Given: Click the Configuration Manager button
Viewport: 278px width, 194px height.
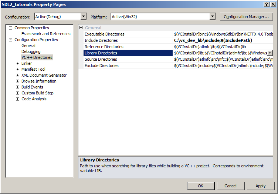Looking at the screenshot, I should [x=246, y=17].
